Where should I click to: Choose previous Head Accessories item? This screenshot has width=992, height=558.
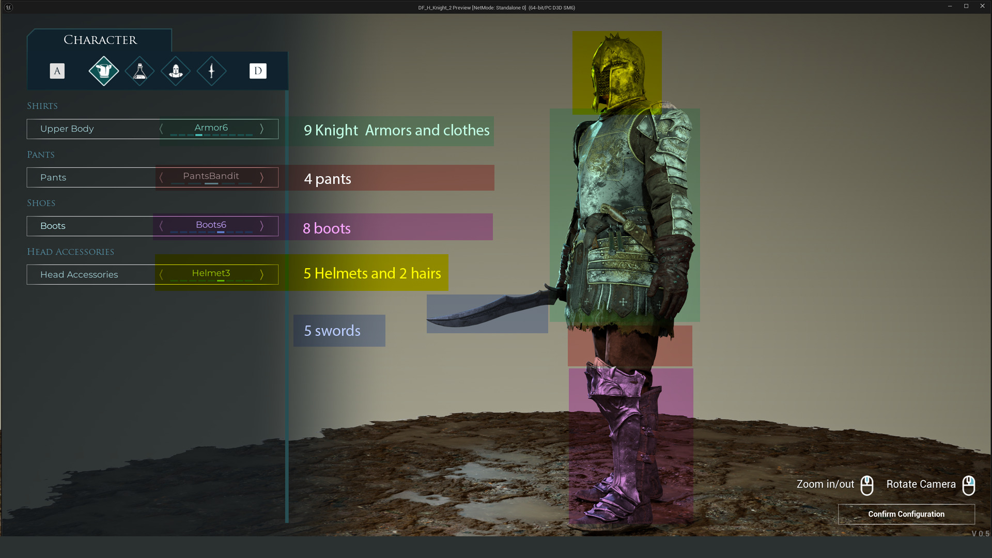point(161,274)
